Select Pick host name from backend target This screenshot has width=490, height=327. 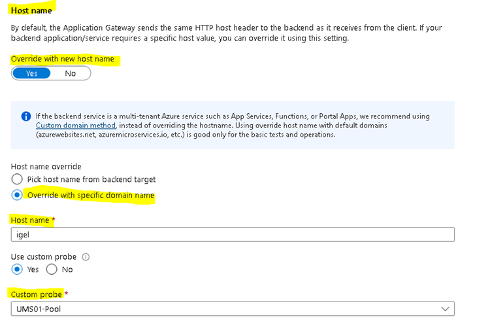click(17, 179)
